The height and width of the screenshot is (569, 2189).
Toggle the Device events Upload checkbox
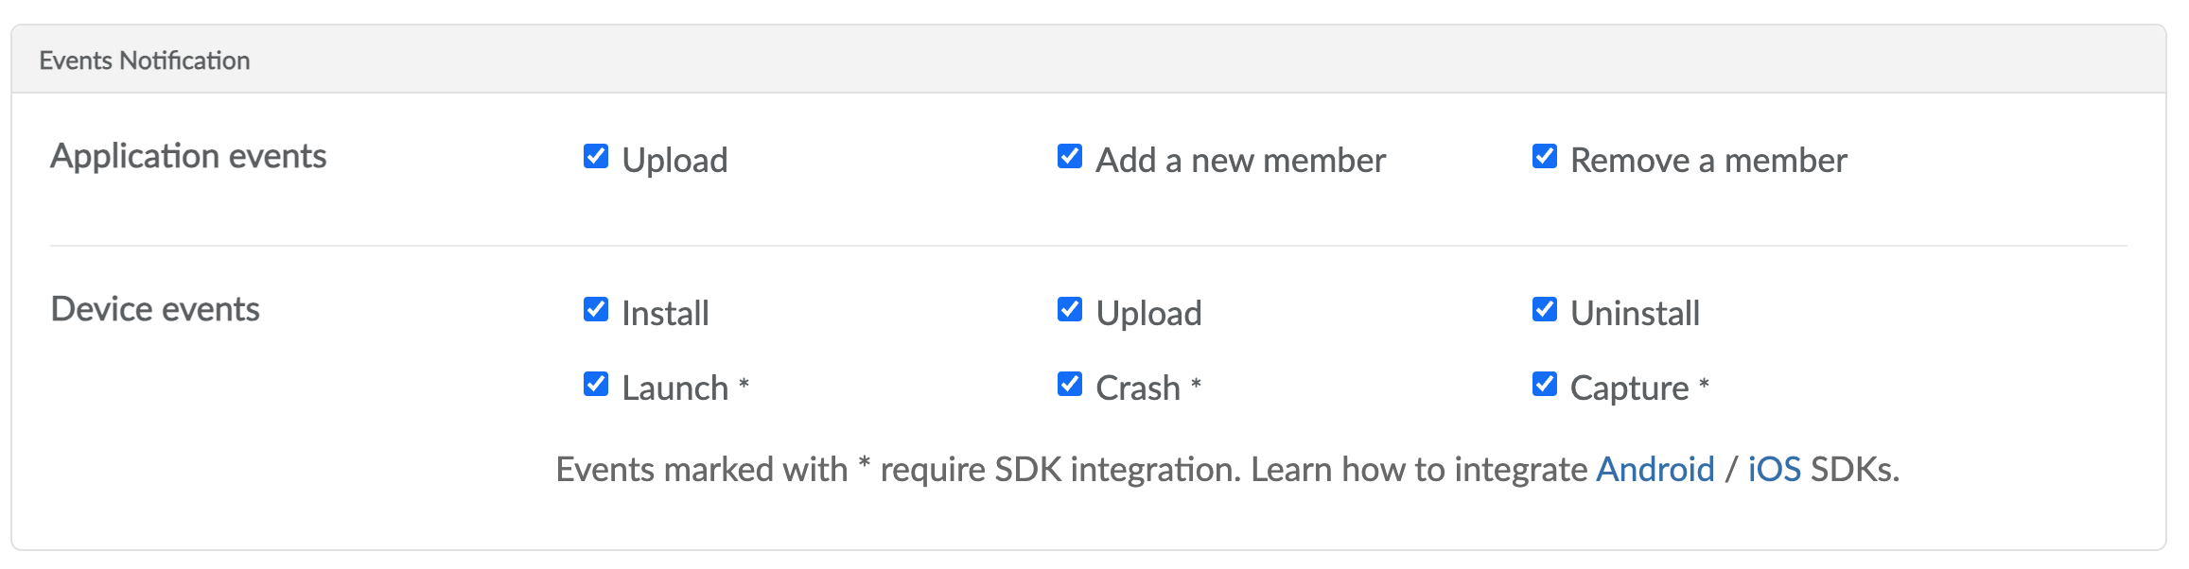[1070, 309]
